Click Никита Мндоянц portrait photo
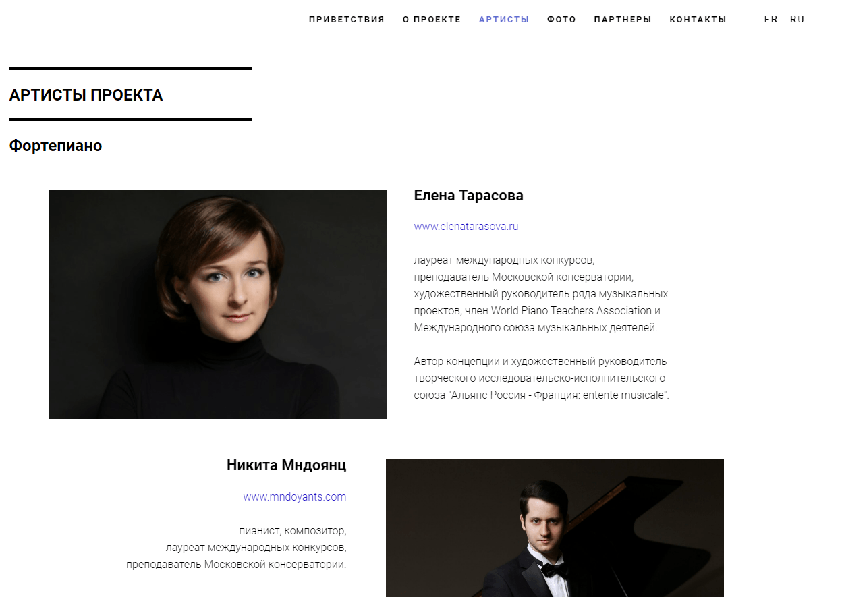Image resolution: width=842 pixels, height=597 pixels. tap(555, 528)
